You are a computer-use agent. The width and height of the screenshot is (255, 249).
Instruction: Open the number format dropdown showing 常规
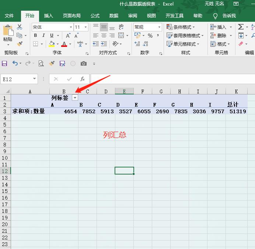click(x=148, y=27)
